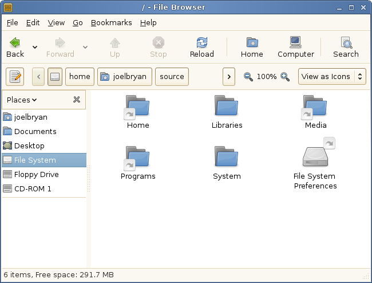Click the window resize grip in corner
Image resolution: width=372 pixels, height=283 pixels.
tap(366, 277)
